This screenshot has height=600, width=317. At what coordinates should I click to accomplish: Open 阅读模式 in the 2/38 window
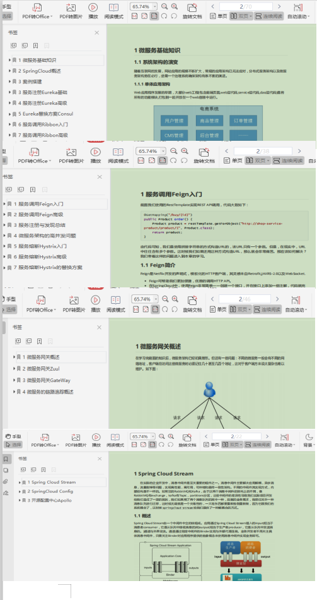[x=118, y=156]
